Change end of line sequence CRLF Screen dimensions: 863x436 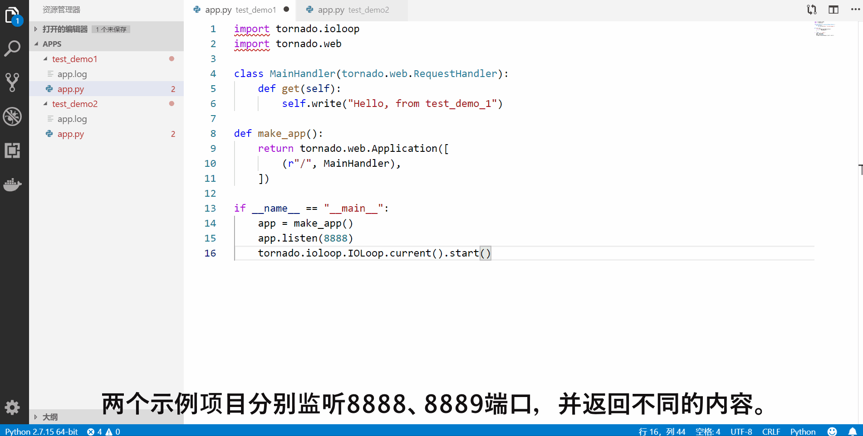click(x=771, y=431)
